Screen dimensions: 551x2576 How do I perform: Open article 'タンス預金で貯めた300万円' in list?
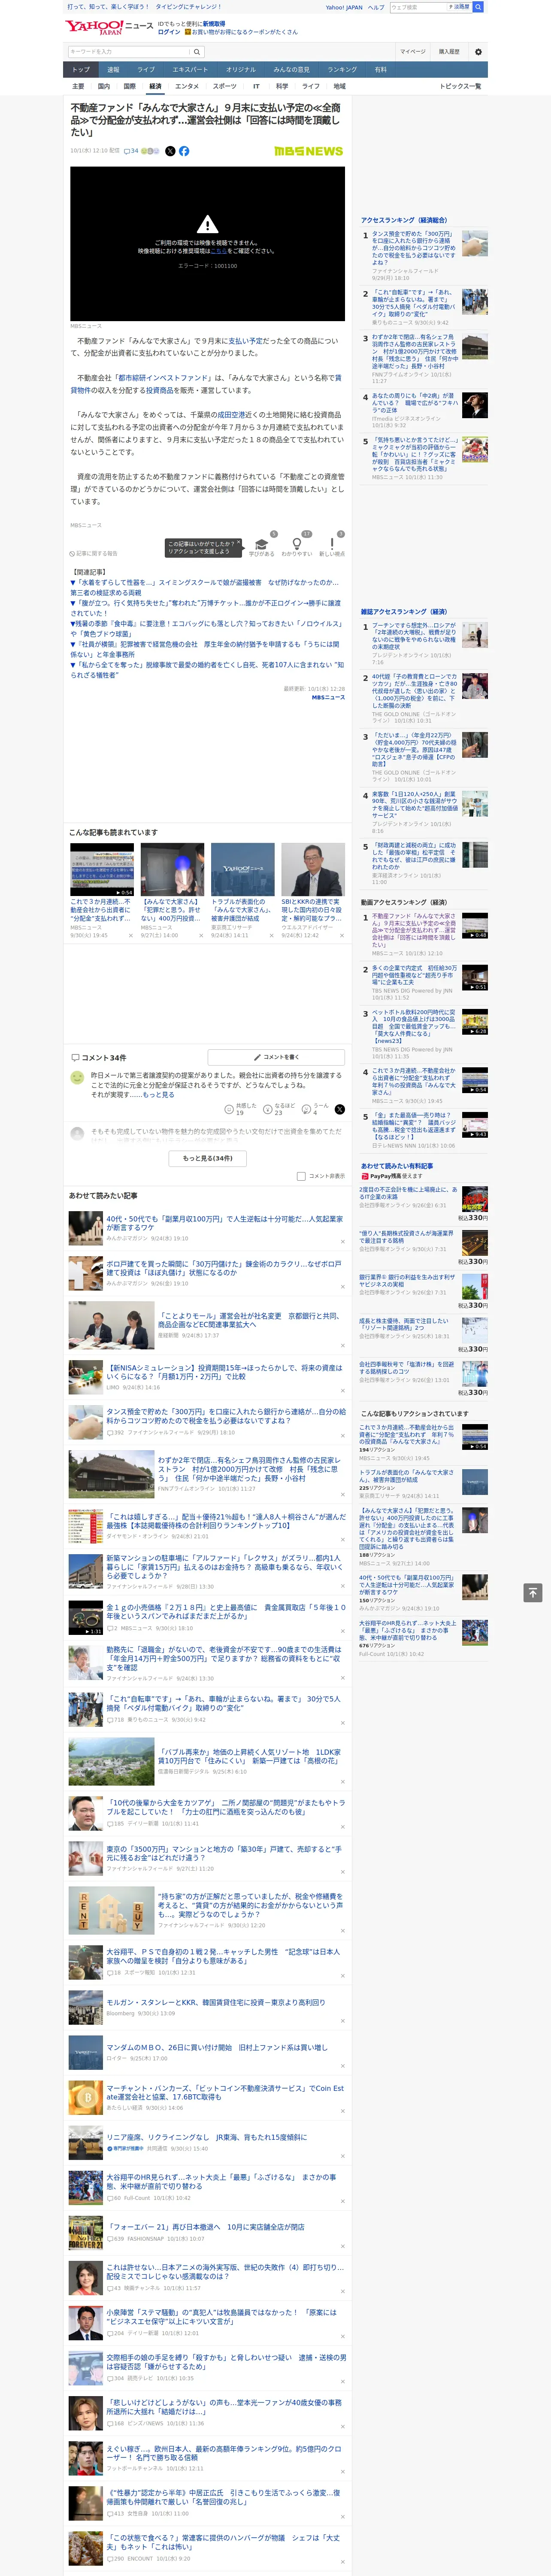(226, 1416)
